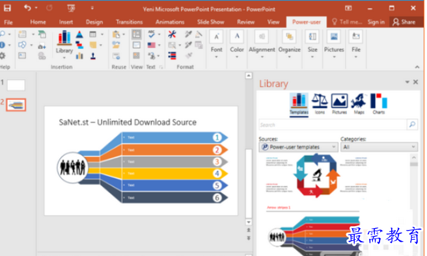Switch to the Transitions tab

pos(129,22)
